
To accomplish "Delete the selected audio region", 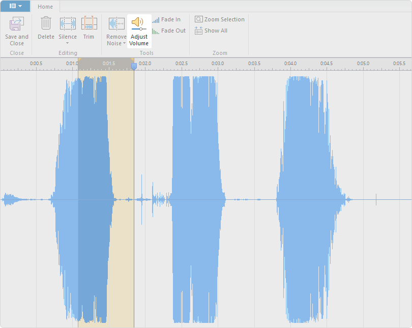I will pyautogui.click(x=46, y=24).
